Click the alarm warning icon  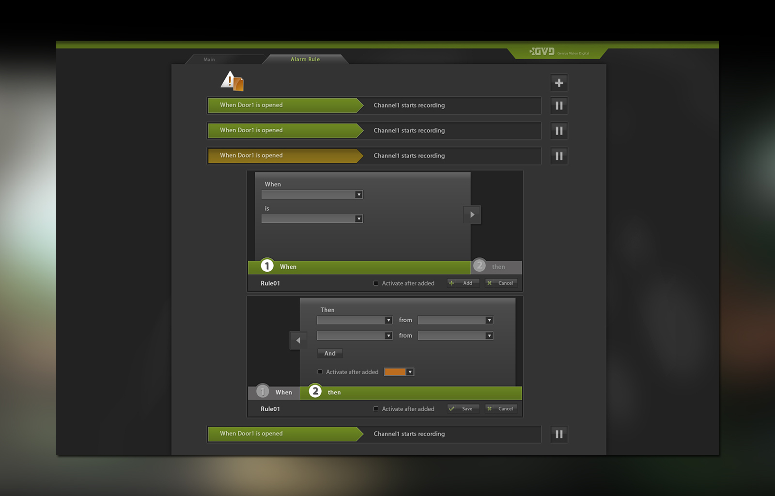(232, 81)
